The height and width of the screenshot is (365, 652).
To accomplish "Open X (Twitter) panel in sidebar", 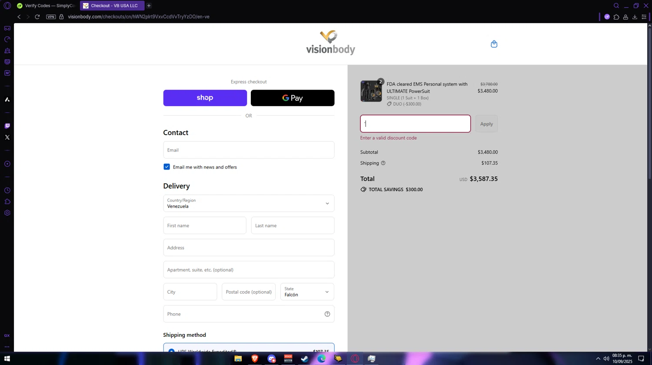I will click(7, 137).
